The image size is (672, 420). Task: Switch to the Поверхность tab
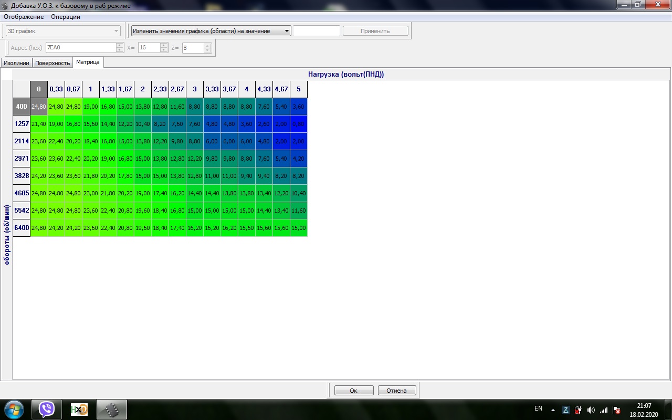[52, 63]
